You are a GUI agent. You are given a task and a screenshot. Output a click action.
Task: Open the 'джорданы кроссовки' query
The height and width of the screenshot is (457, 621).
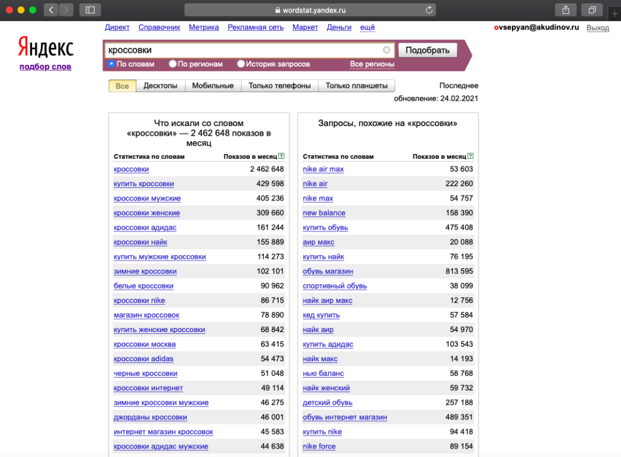150,418
